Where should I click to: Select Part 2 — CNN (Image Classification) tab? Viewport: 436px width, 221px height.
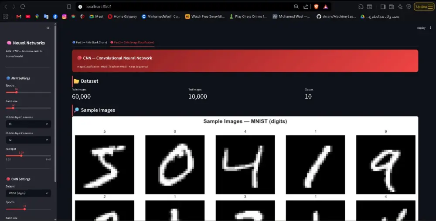(x=133, y=43)
